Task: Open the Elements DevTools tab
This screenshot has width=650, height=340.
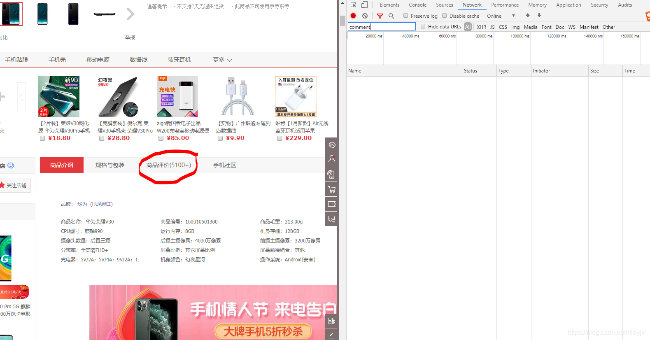Action: tap(389, 5)
